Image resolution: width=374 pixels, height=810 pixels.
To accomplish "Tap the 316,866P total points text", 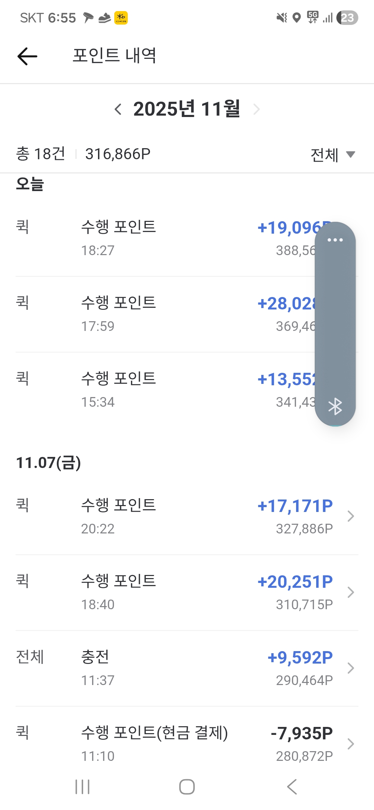I will [118, 154].
